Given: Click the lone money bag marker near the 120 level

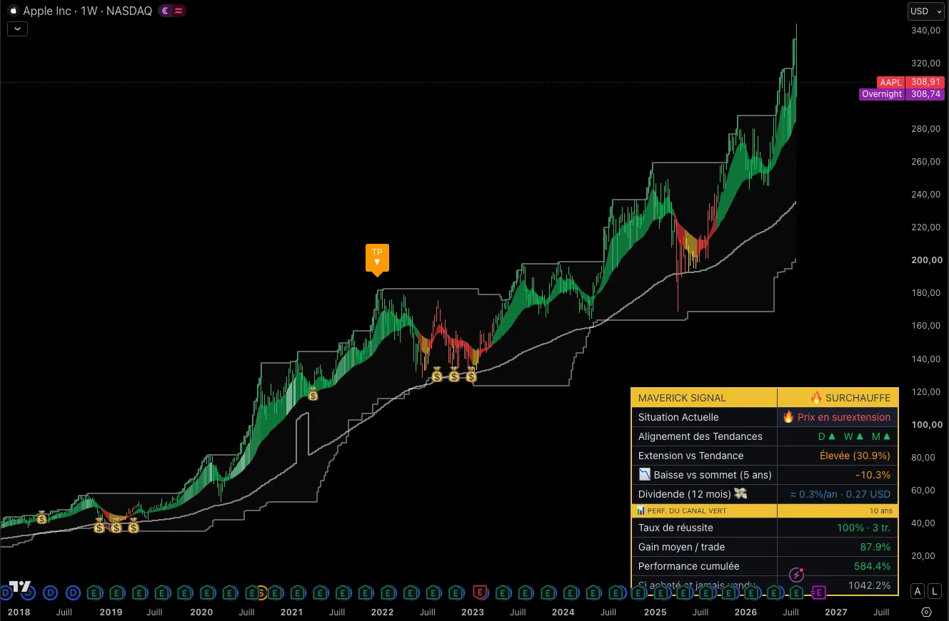Looking at the screenshot, I should click(x=313, y=394).
